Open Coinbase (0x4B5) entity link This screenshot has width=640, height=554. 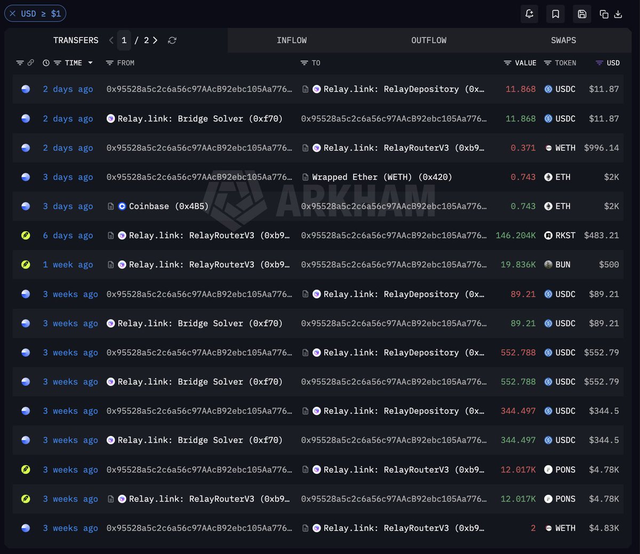point(169,206)
